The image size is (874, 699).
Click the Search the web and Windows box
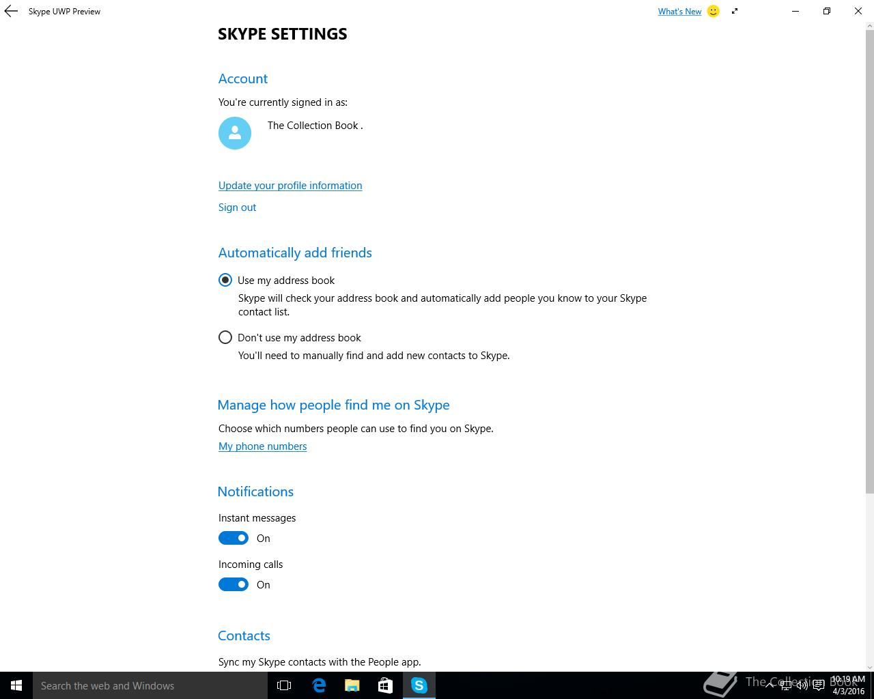point(150,685)
